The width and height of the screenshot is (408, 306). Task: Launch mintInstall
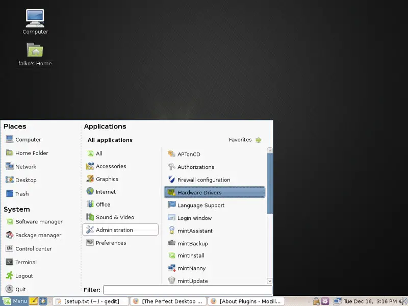point(215,256)
